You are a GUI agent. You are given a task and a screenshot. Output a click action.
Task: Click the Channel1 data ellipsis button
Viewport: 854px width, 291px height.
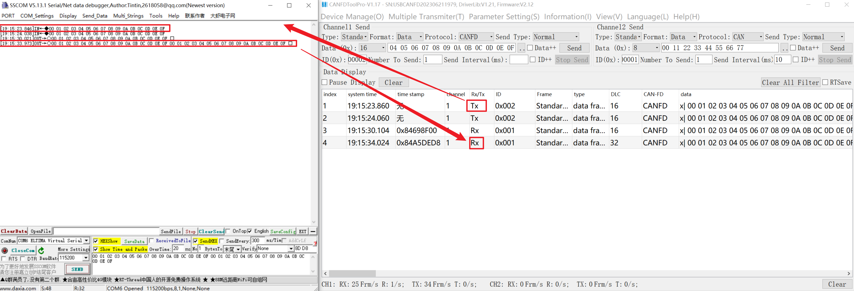pos(521,48)
